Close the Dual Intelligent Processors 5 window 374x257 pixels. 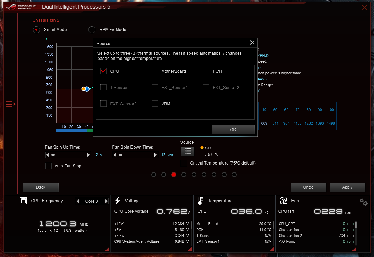coord(364,7)
